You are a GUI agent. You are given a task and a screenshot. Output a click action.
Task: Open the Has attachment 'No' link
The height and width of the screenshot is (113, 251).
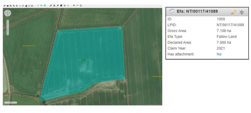click(219, 54)
